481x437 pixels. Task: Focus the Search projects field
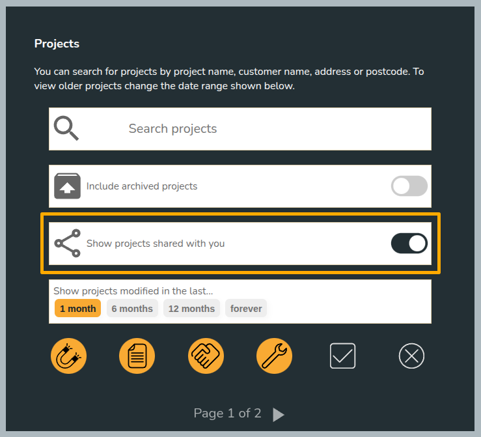(240, 129)
